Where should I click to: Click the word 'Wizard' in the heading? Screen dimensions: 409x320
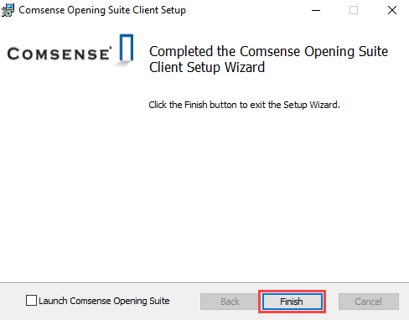click(245, 67)
